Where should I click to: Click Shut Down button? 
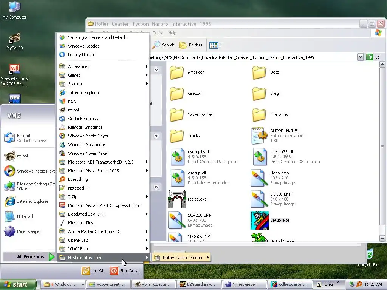(x=125, y=271)
